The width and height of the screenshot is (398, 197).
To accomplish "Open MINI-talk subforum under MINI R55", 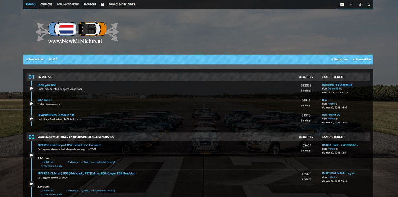I will pos(49,190).
